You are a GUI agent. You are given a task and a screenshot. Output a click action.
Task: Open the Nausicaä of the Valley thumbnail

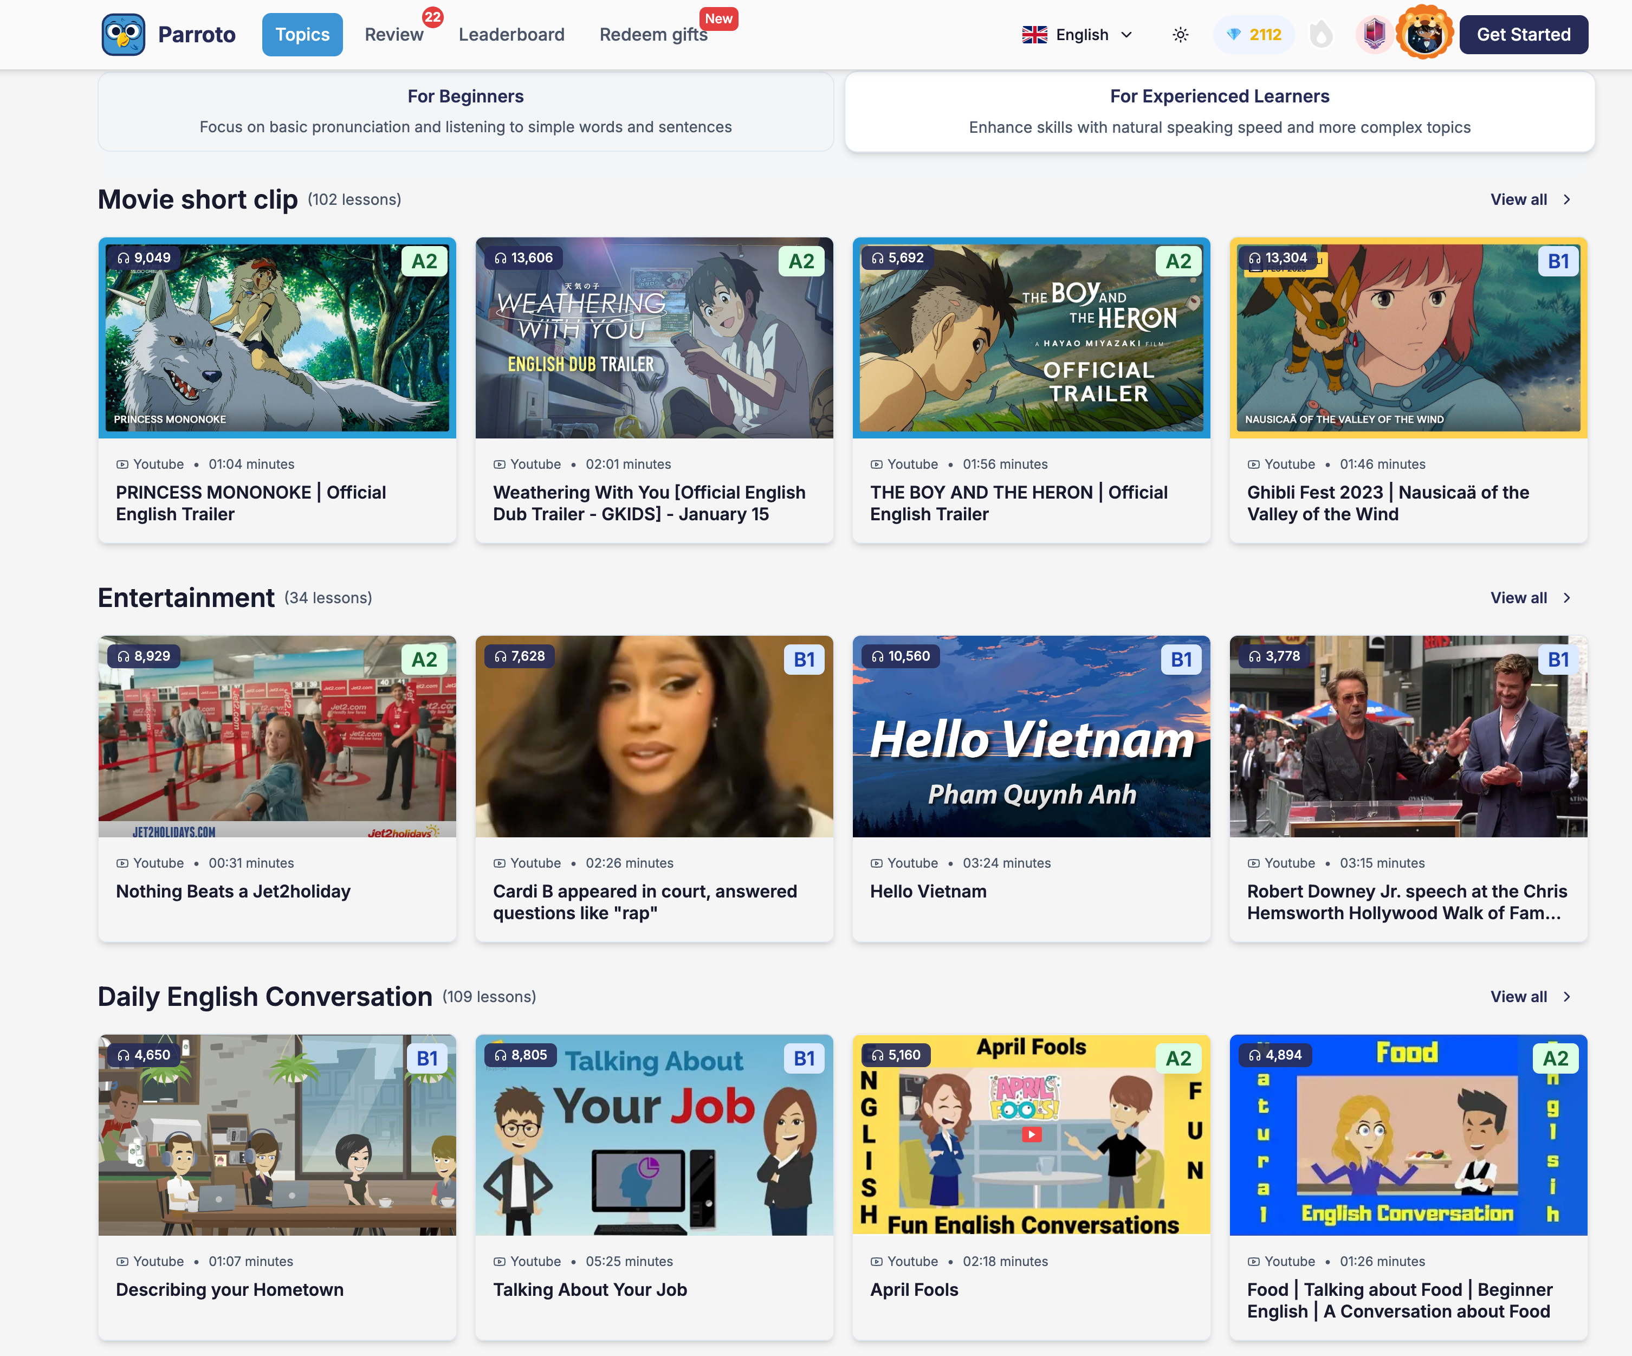[1408, 338]
